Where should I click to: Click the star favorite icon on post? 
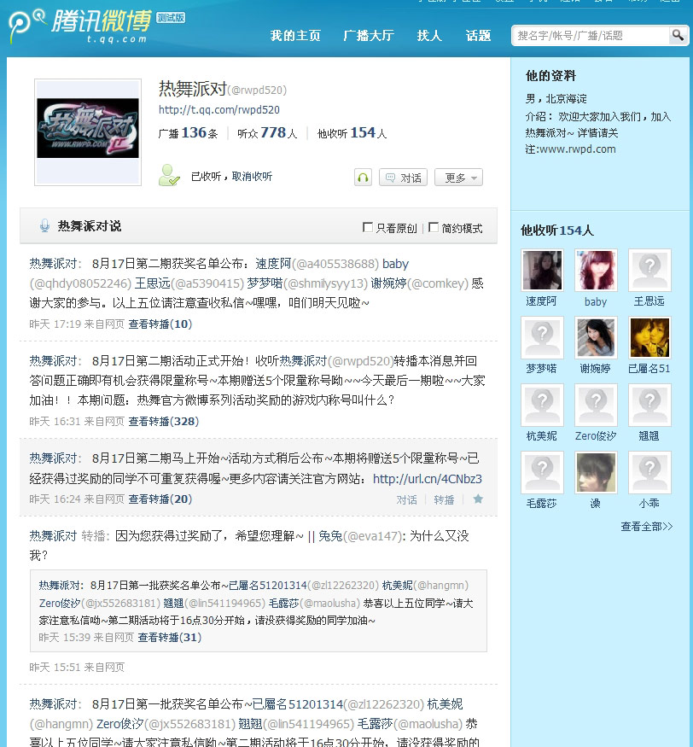click(478, 499)
